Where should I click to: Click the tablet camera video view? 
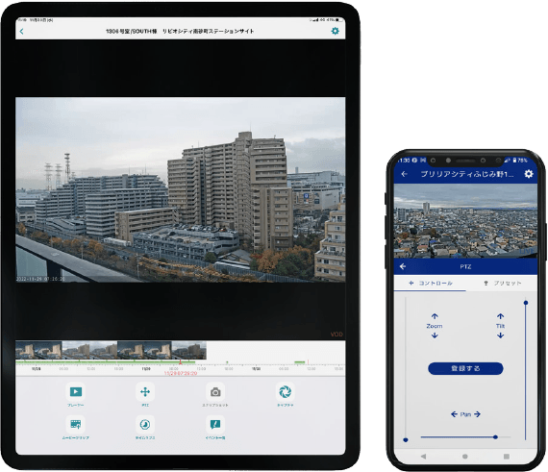[x=181, y=189]
